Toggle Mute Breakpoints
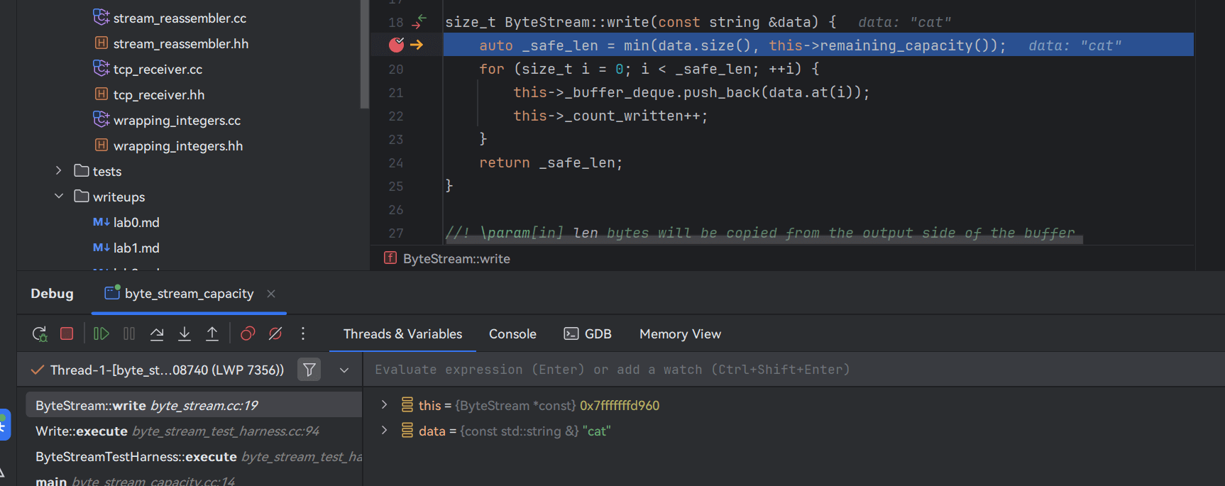Image resolution: width=1225 pixels, height=486 pixels. click(275, 333)
